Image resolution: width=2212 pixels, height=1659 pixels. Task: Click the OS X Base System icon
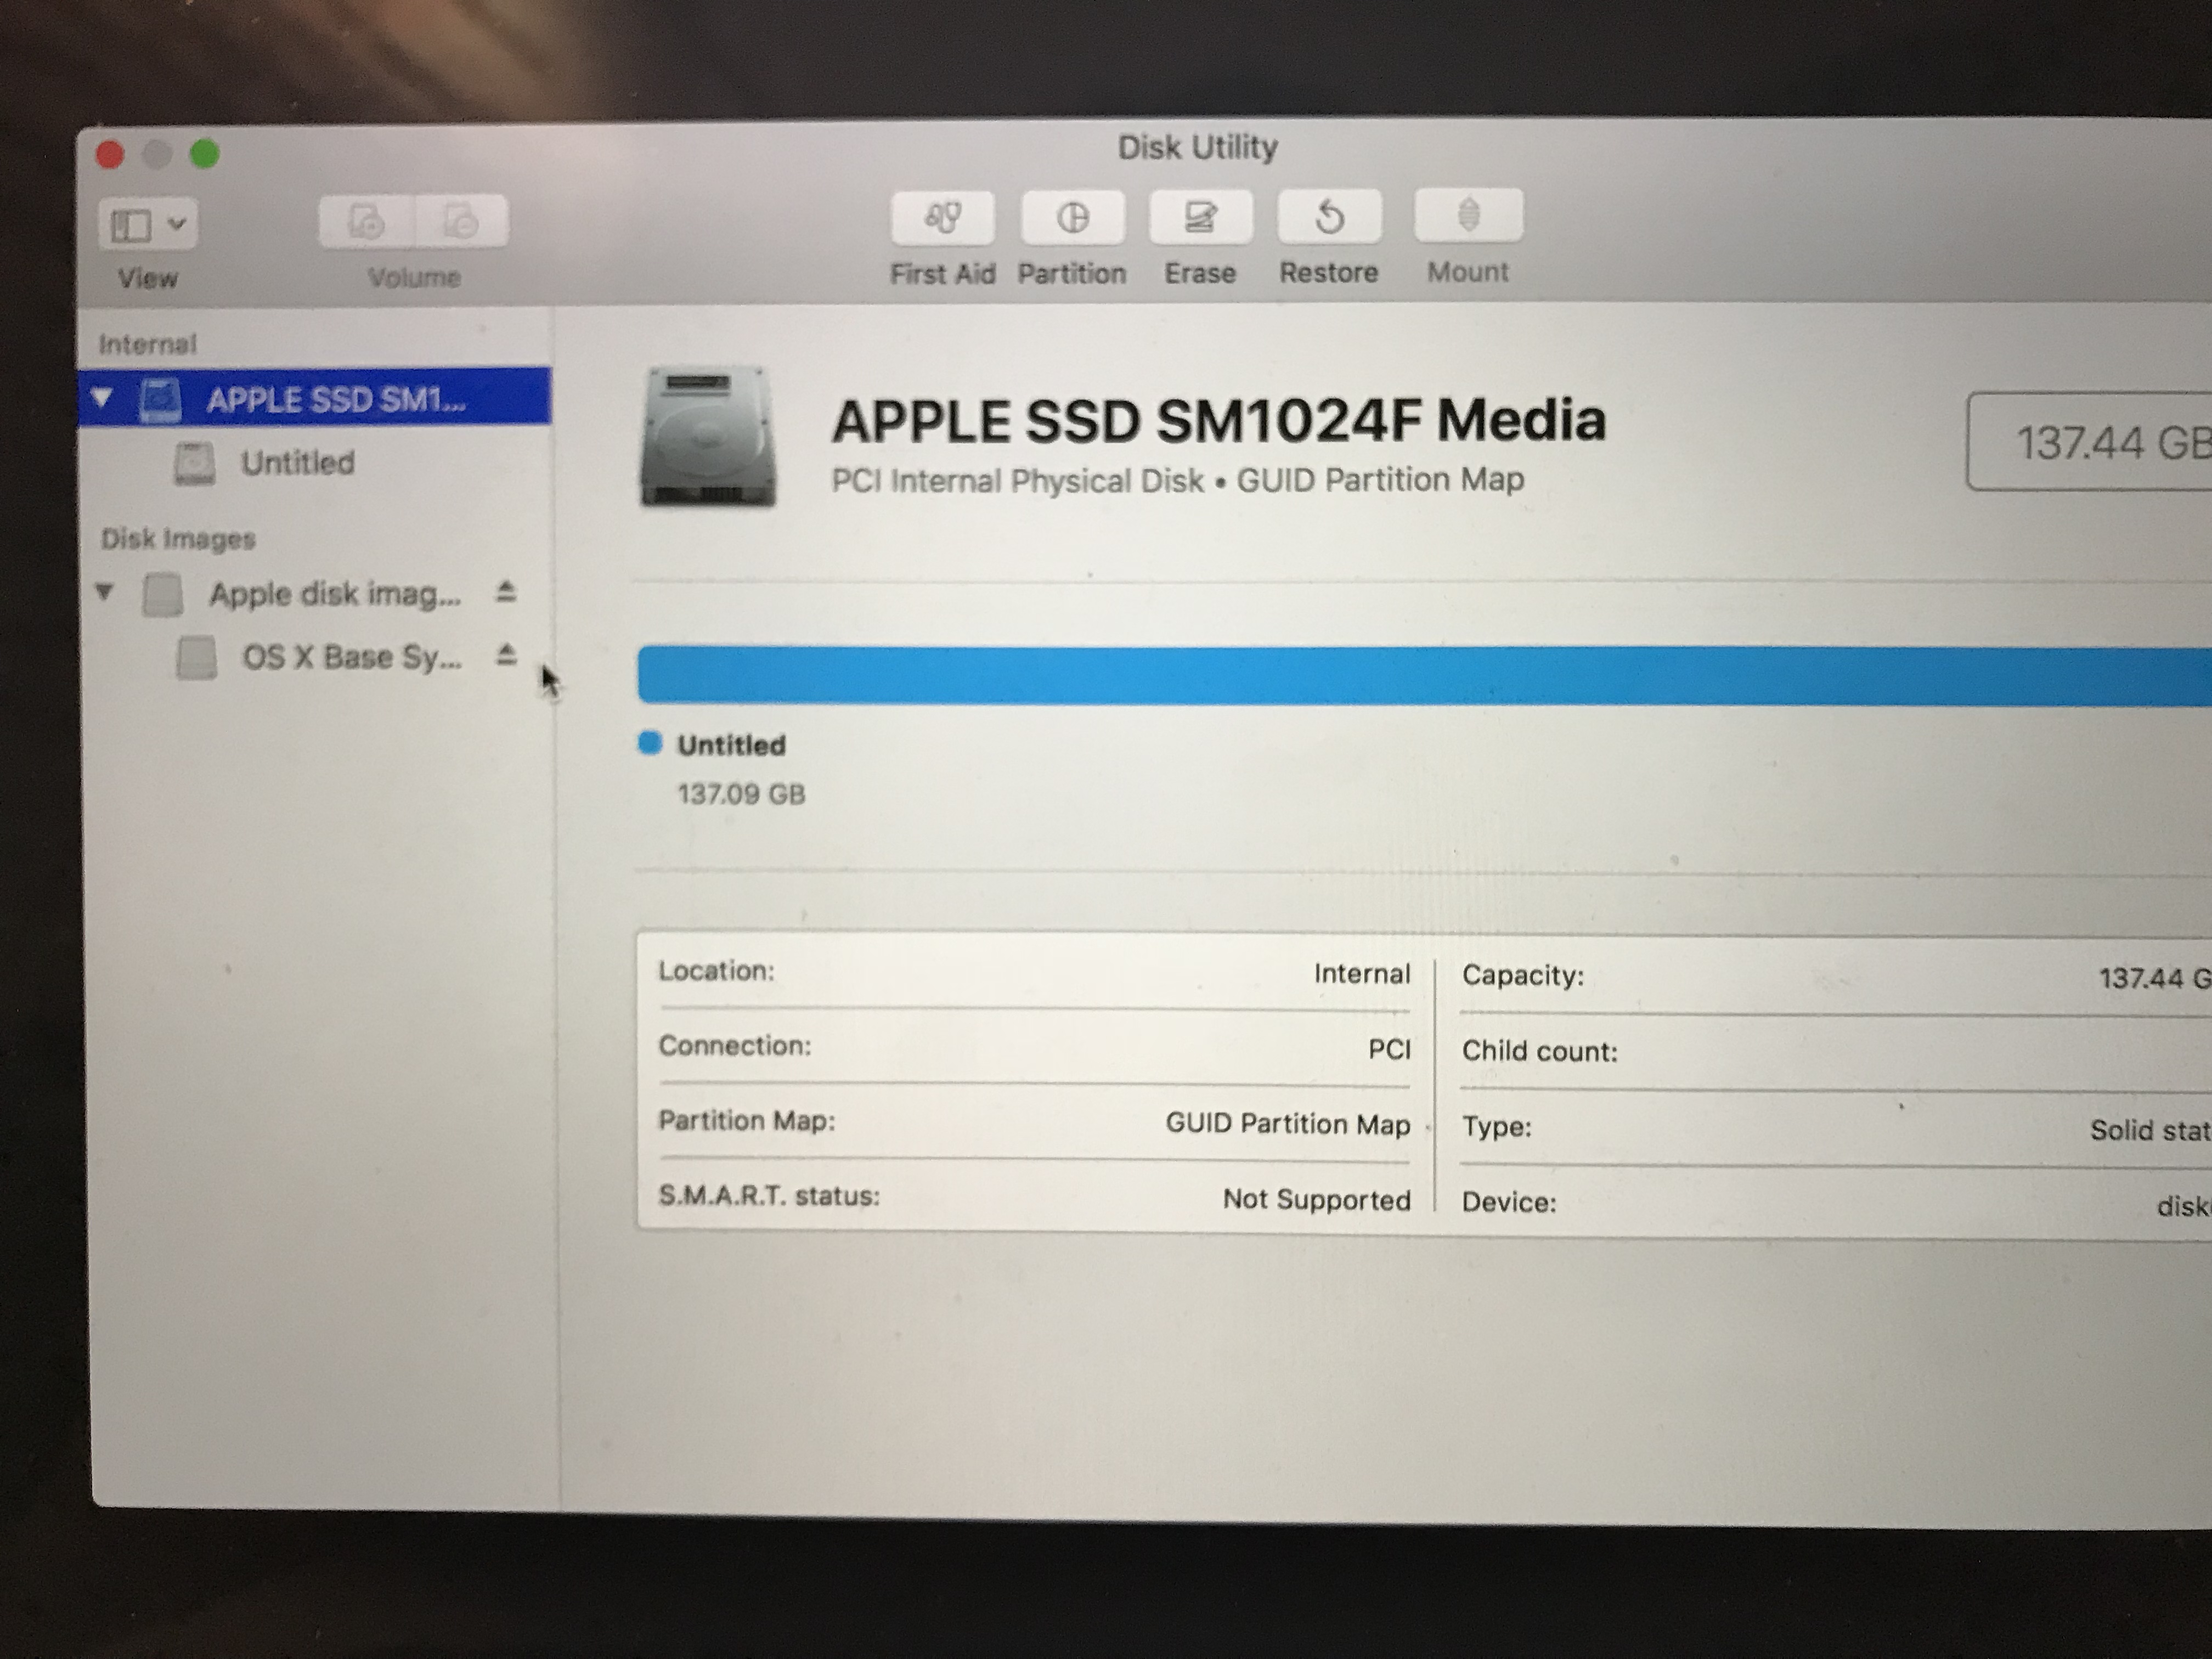coord(197,658)
